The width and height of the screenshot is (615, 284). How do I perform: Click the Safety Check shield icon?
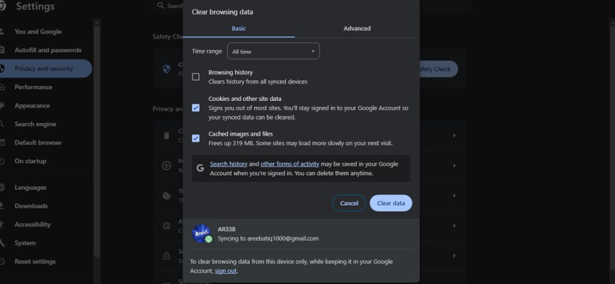pyautogui.click(x=167, y=69)
